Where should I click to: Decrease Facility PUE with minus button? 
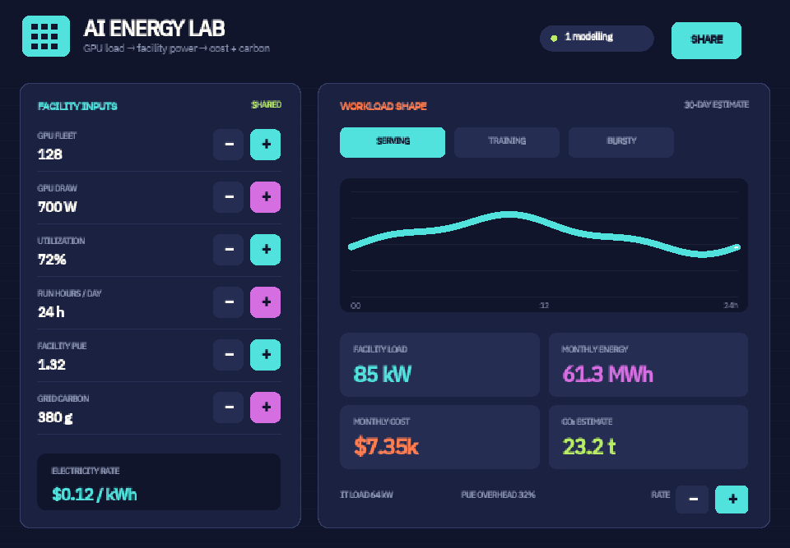(228, 355)
